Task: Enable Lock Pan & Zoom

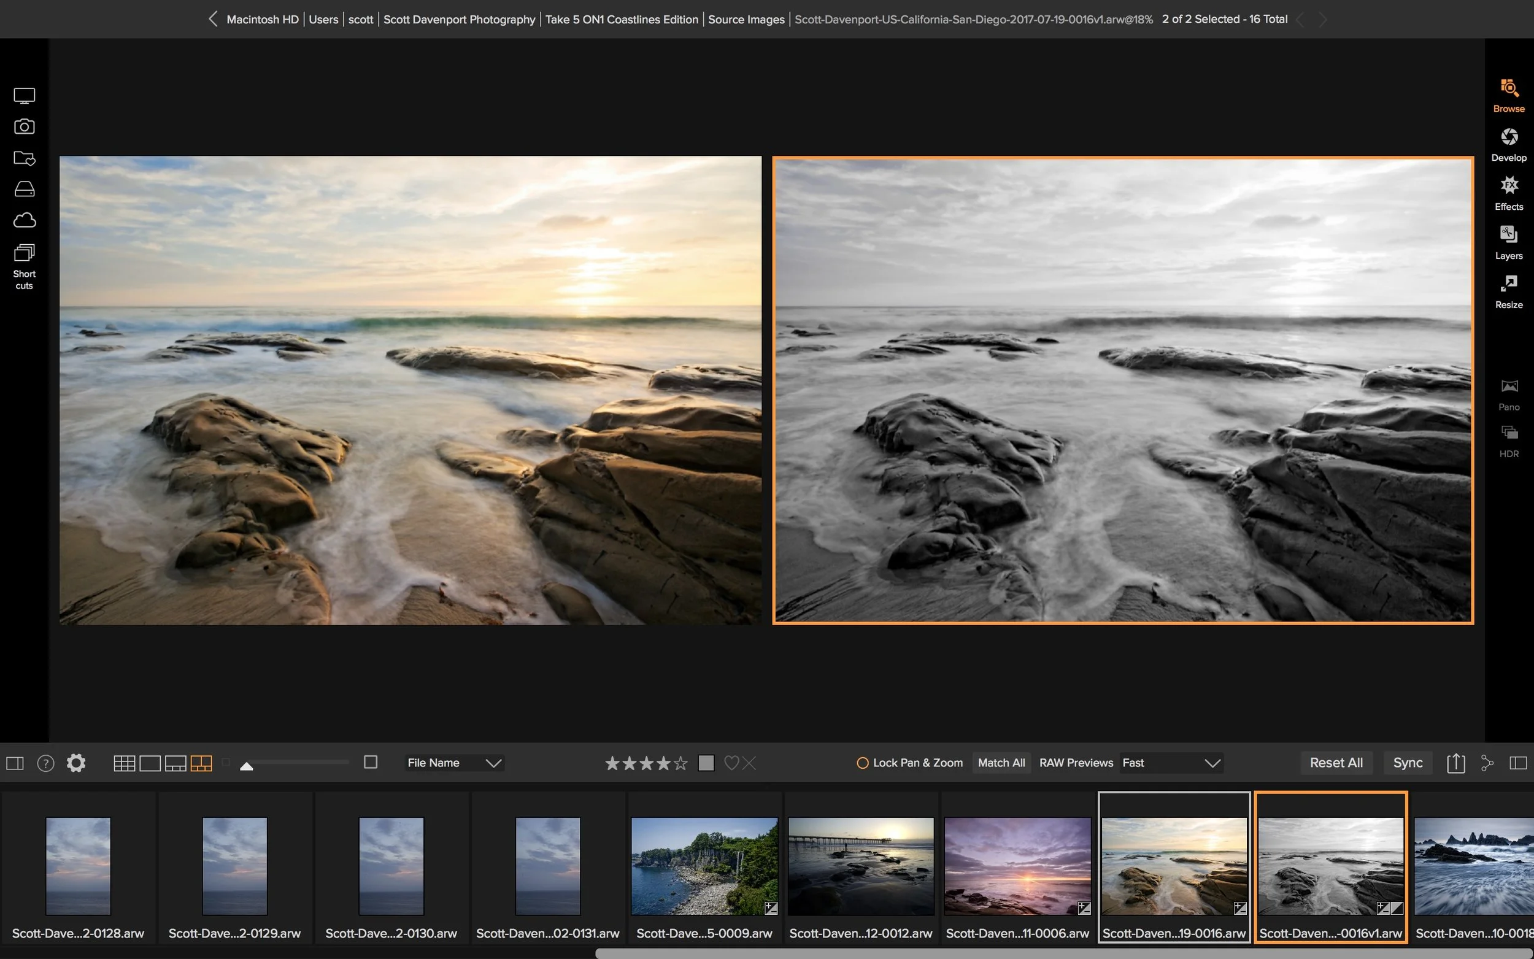Action: 909,763
